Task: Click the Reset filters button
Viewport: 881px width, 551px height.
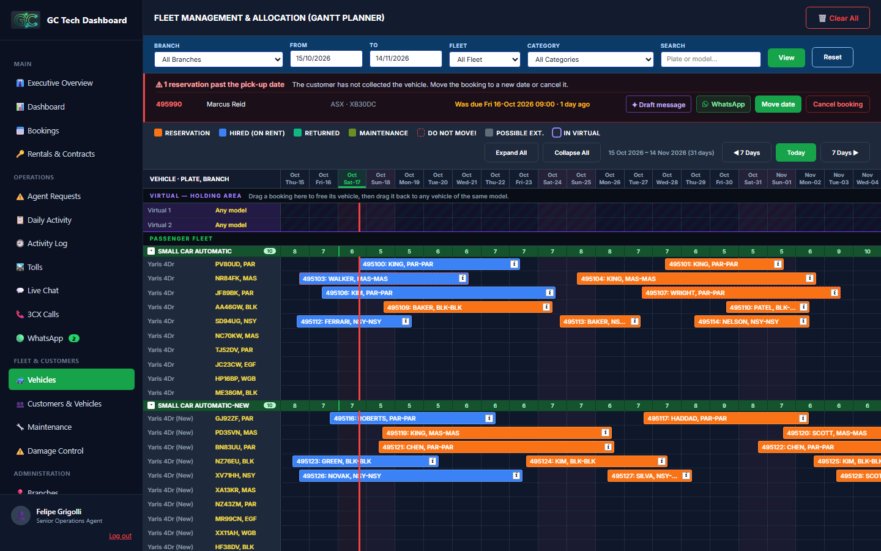Action: [832, 58]
